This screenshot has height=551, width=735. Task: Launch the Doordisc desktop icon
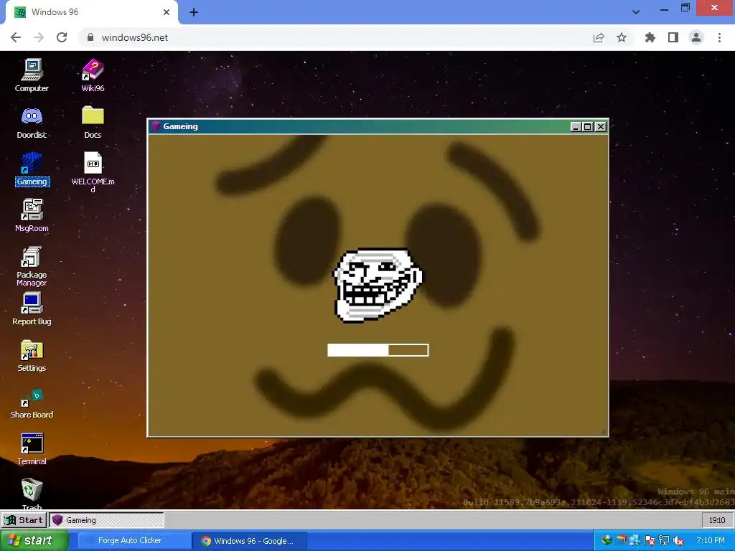tap(32, 122)
